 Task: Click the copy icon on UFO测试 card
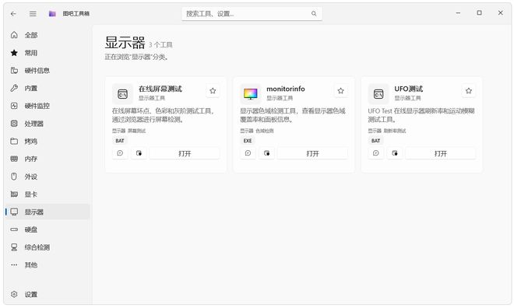[394, 153]
